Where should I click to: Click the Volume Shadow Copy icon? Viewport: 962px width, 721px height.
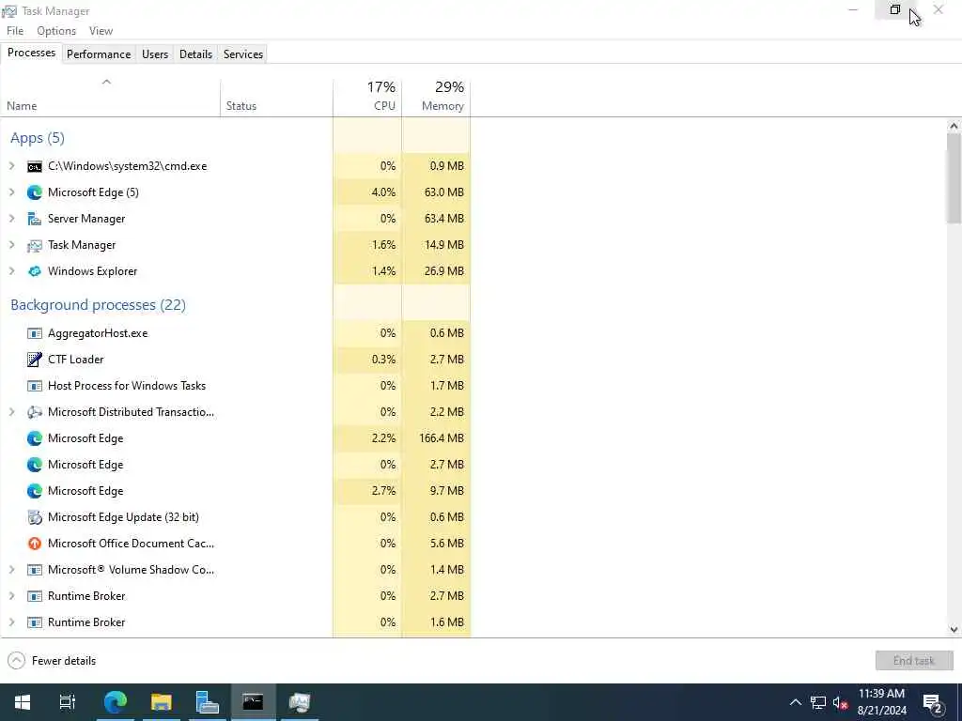(35, 570)
